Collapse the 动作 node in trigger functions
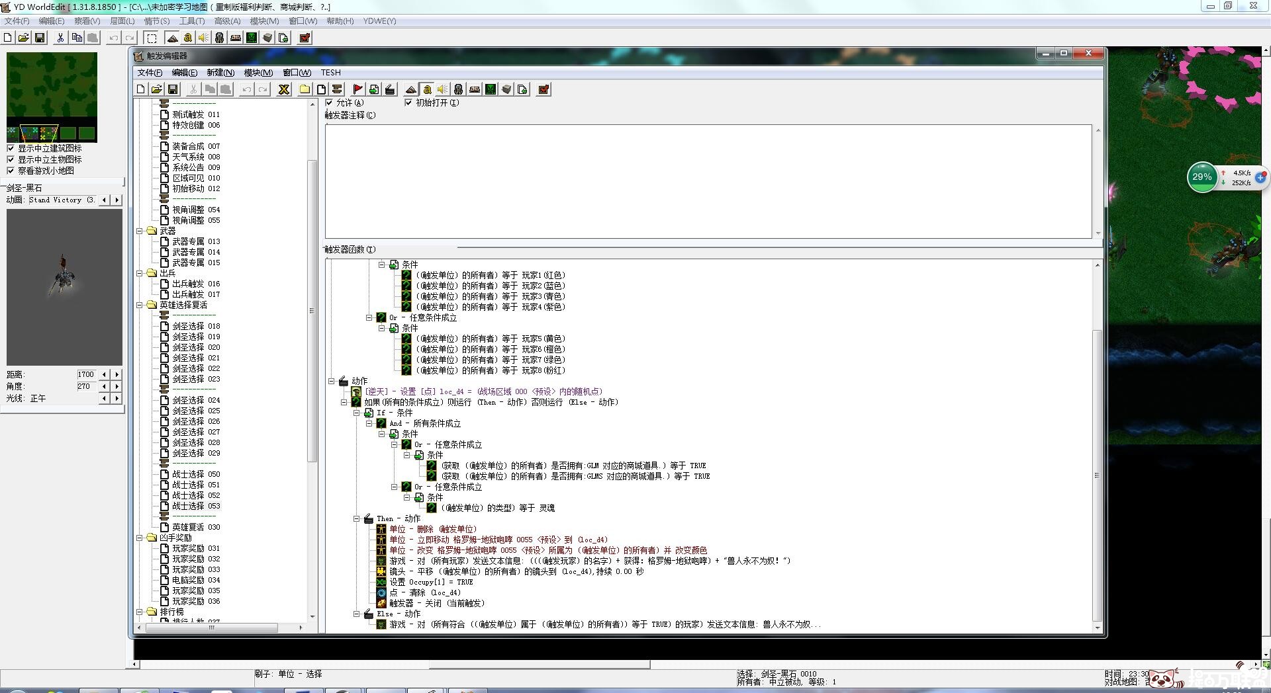Viewport: 1271px width, 693px height. (x=332, y=381)
